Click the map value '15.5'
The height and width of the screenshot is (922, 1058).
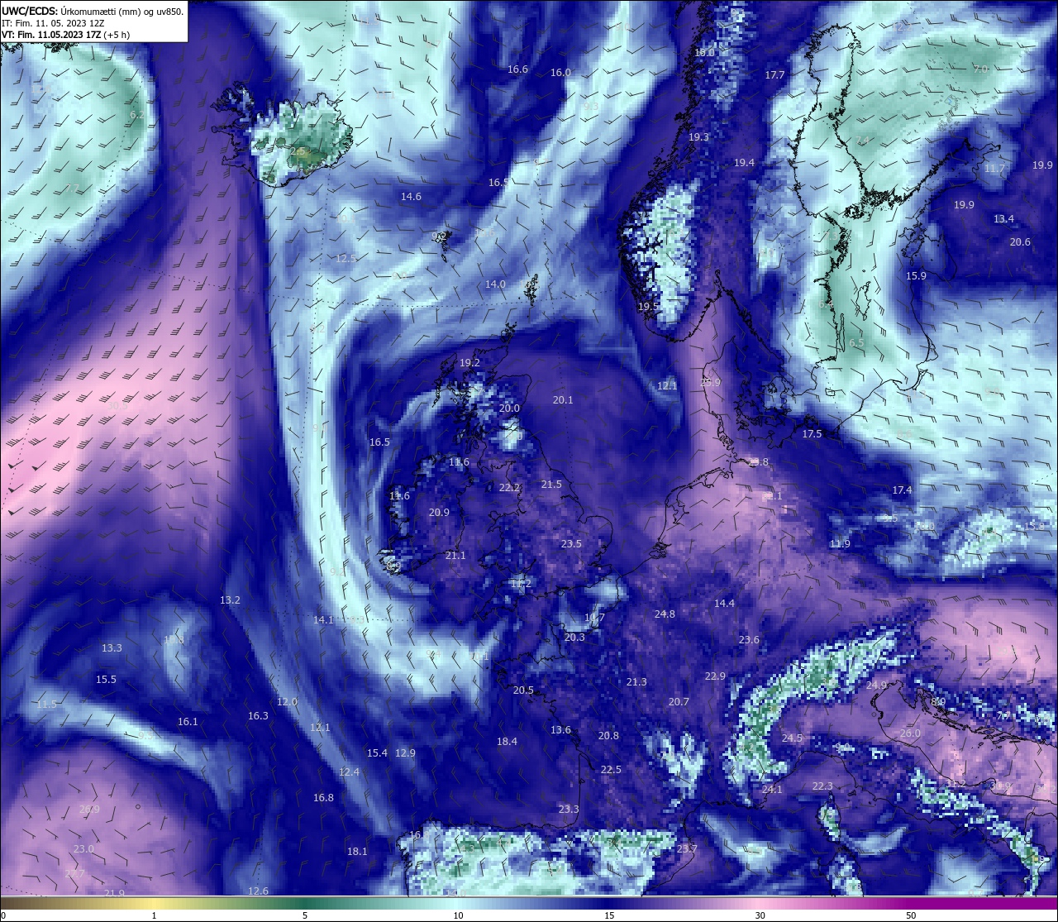[106, 680]
